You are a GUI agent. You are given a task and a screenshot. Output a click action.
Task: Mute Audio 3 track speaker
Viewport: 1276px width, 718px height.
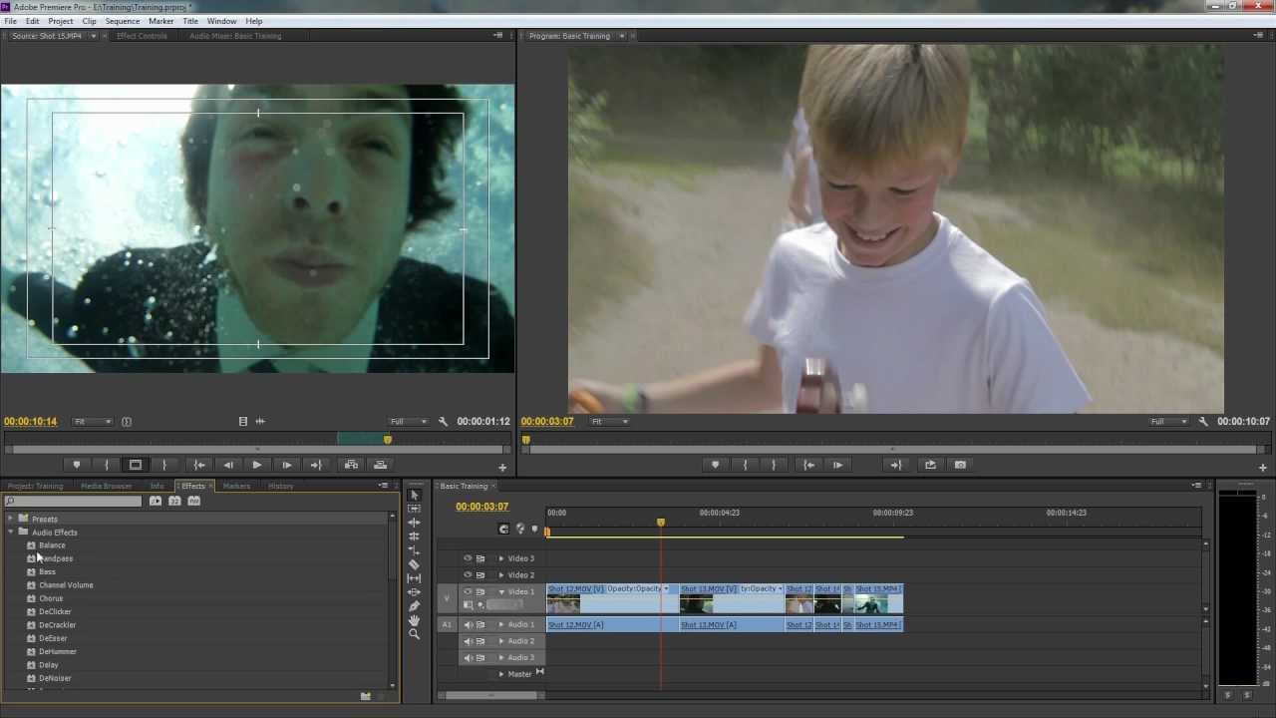pos(468,658)
